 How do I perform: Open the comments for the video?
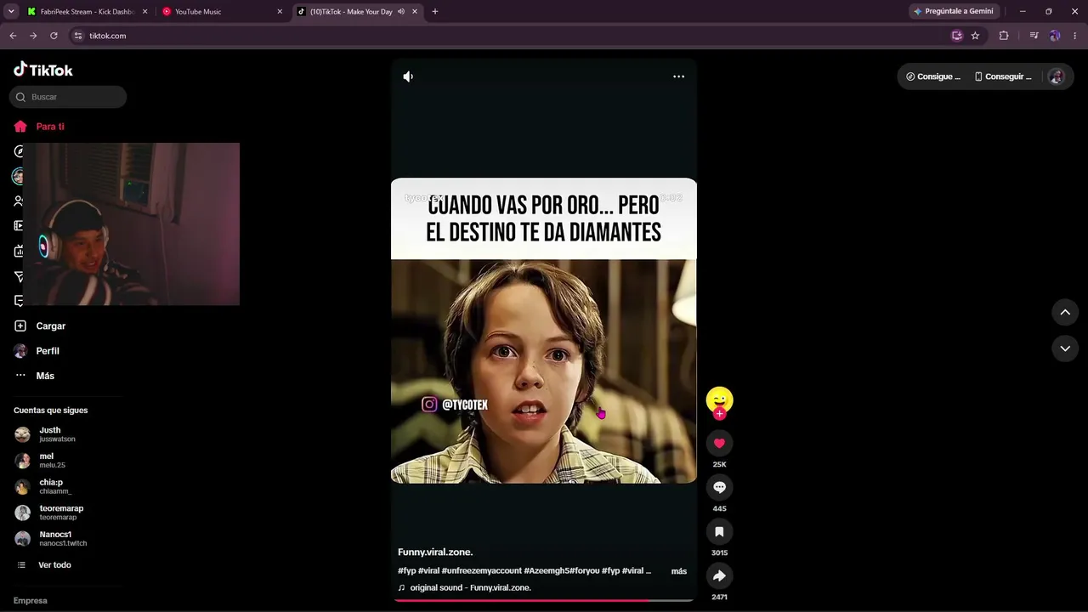pyautogui.click(x=719, y=487)
